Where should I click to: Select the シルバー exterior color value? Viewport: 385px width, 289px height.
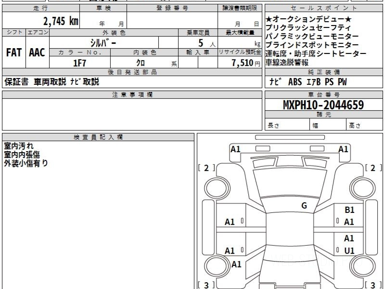[104, 42]
